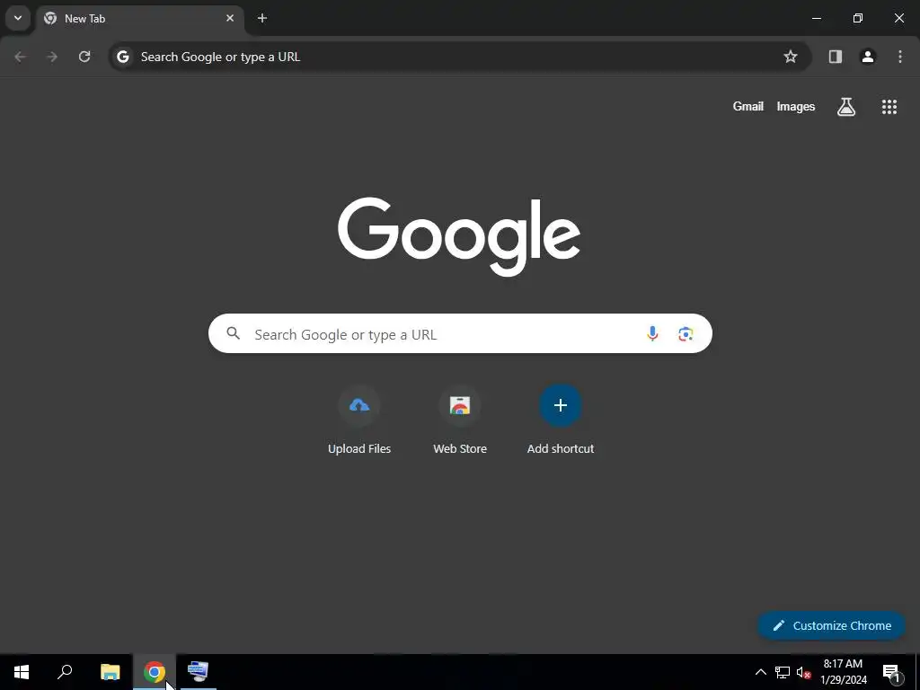Add a shortcut with the plus tile
Image resolution: width=920 pixels, height=690 pixels.
click(561, 420)
